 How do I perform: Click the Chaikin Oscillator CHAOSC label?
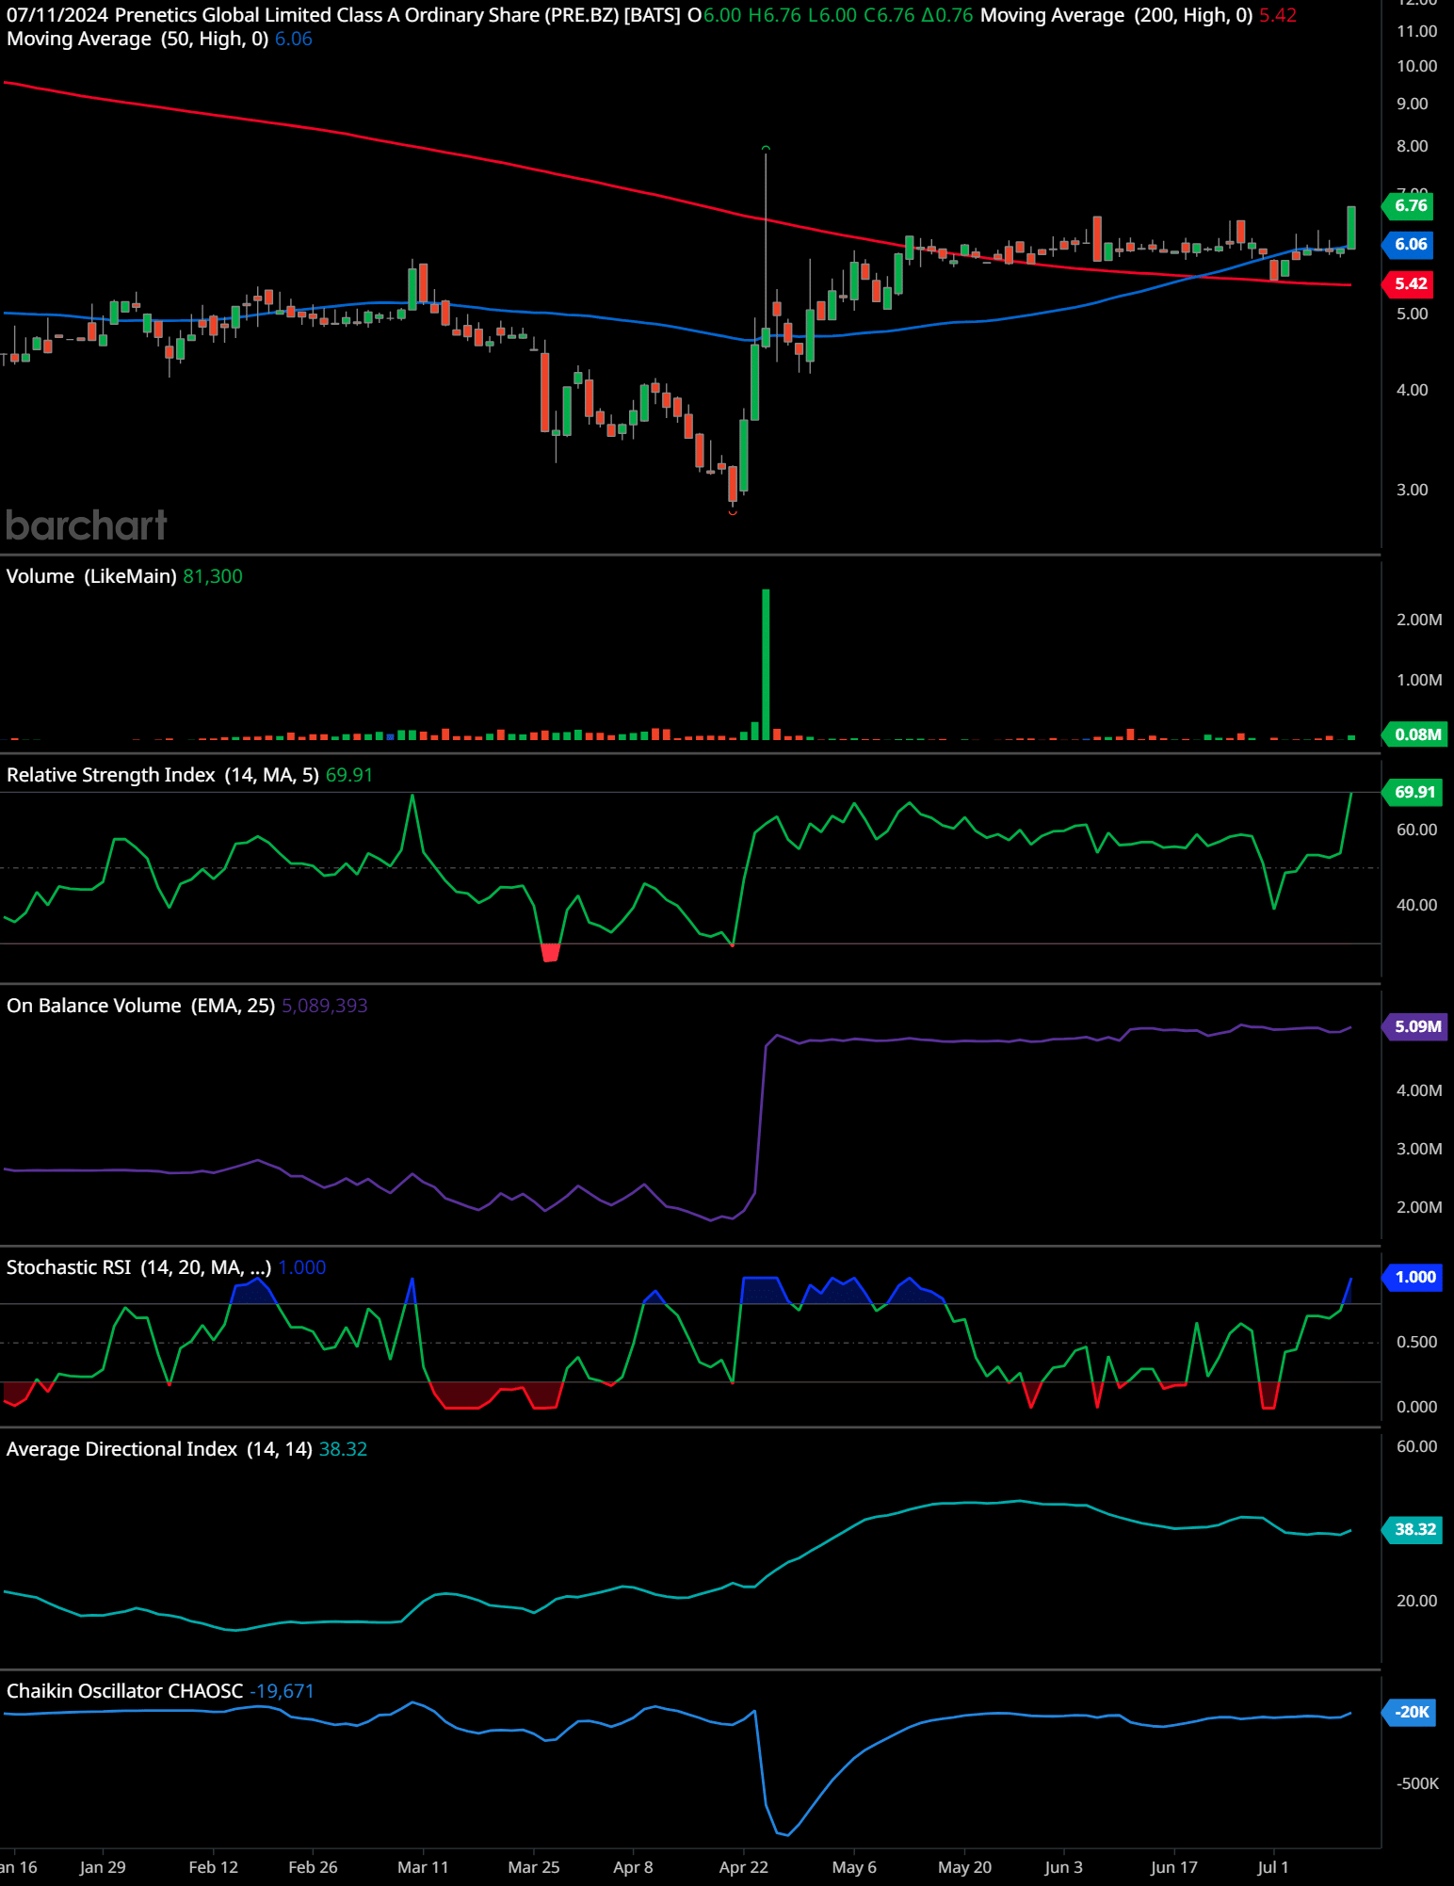coord(124,1691)
